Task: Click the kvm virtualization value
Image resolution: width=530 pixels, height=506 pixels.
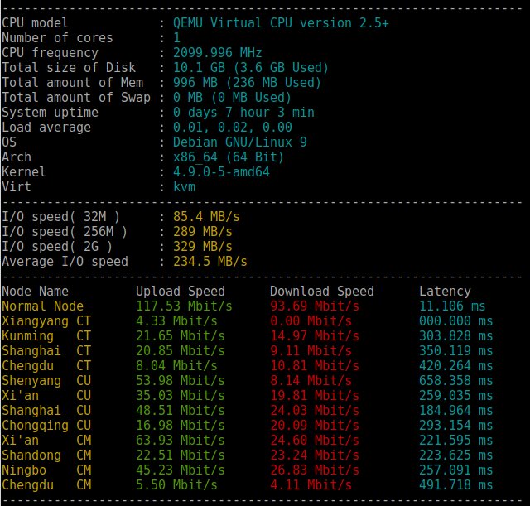Action: click(x=184, y=186)
